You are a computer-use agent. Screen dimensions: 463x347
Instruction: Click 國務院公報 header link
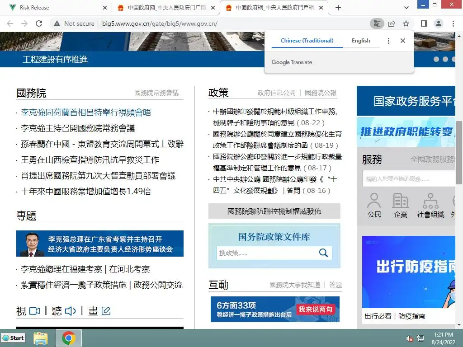pos(321,93)
